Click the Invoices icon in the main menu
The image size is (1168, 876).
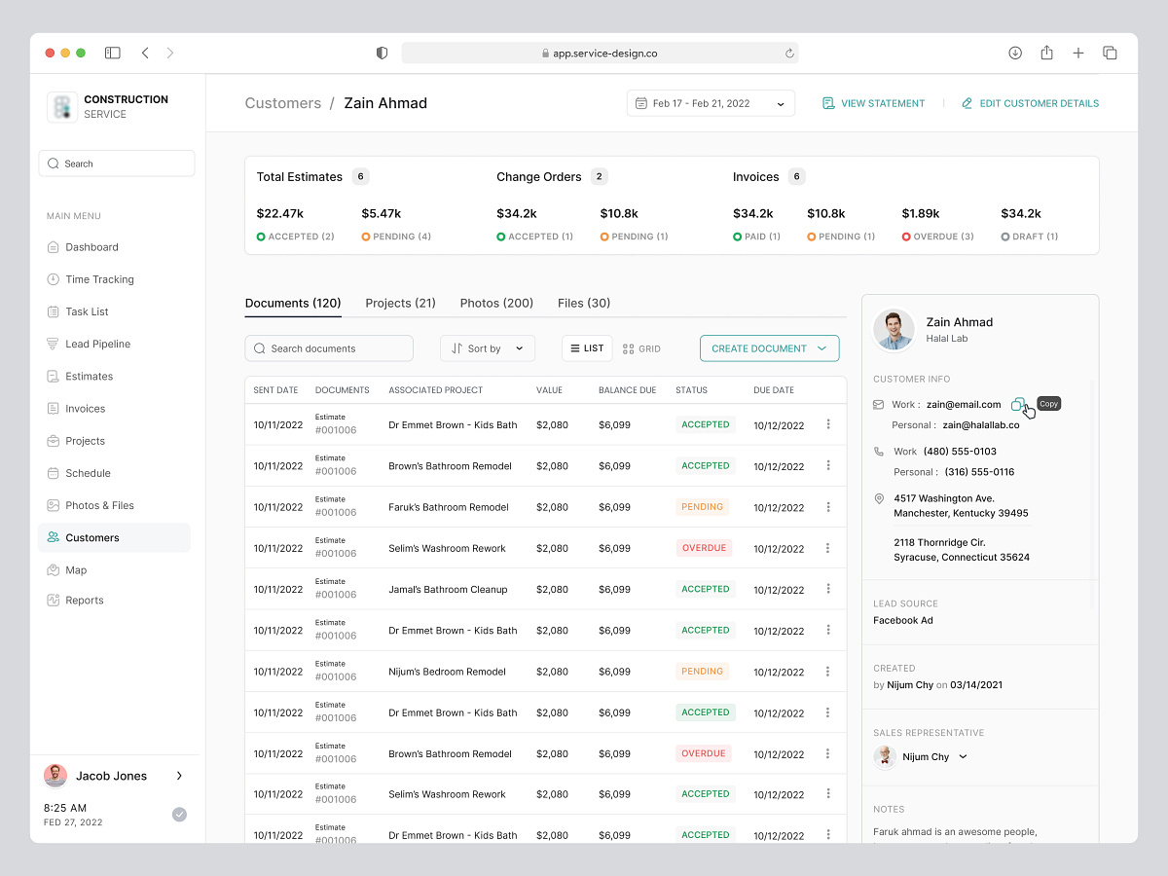(55, 408)
